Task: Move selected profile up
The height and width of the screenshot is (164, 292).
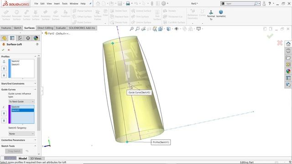Action: pos(4,69)
